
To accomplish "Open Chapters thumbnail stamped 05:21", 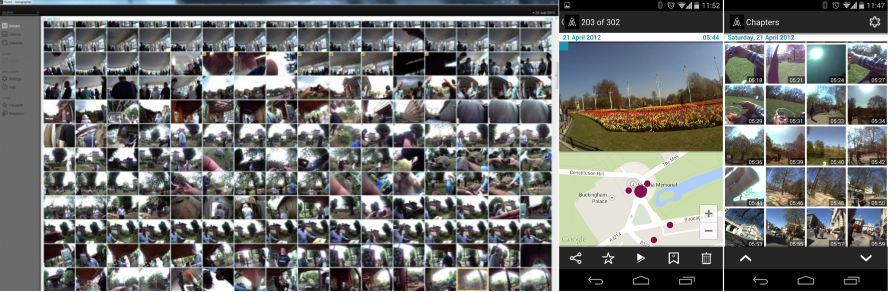I will [x=785, y=64].
